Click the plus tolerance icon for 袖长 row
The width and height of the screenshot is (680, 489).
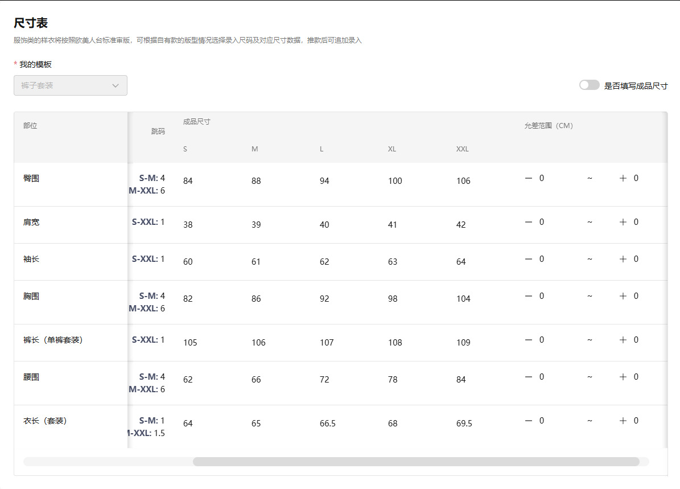623,258
